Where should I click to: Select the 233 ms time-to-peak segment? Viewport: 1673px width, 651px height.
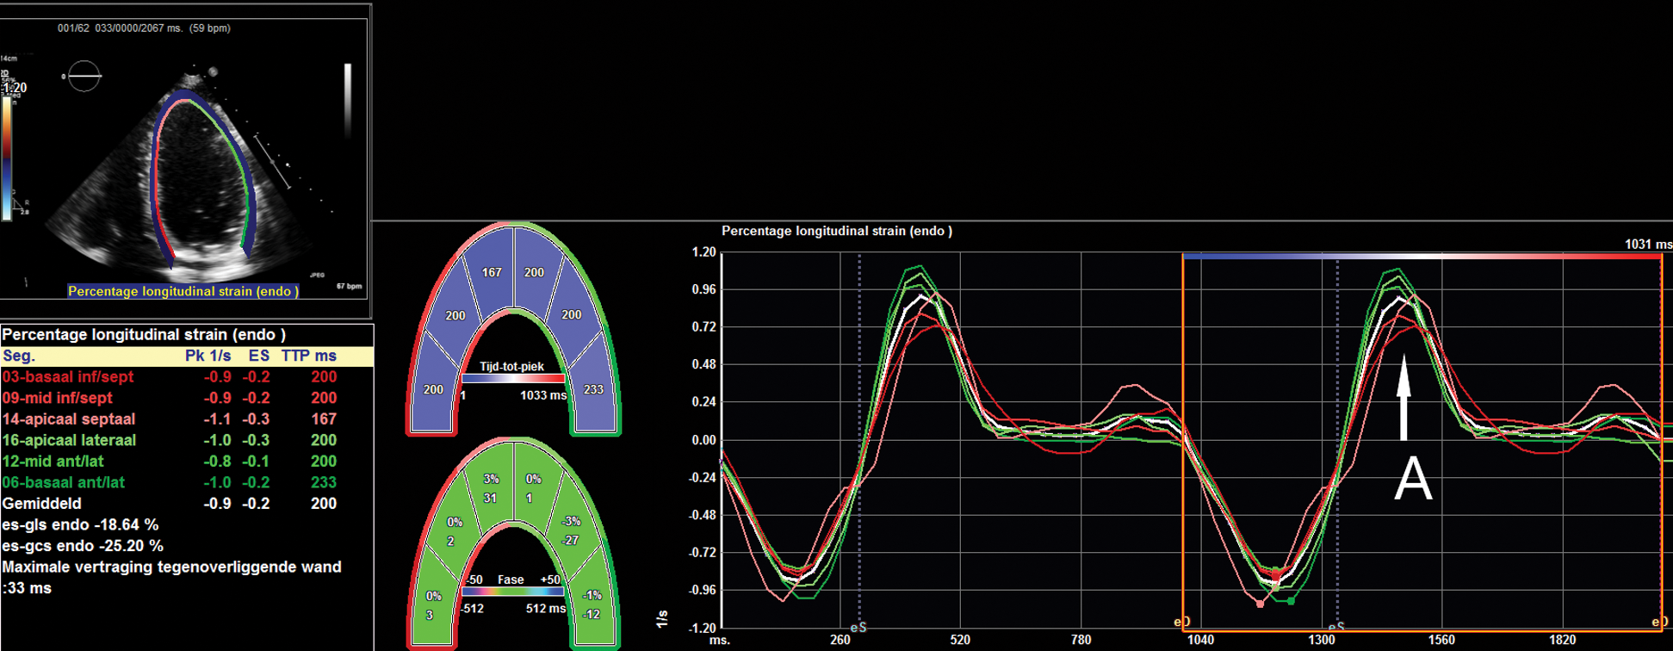(x=593, y=390)
